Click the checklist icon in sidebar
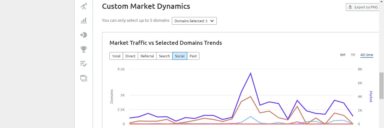The width and height of the screenshot is (384, 128). point(84,64)
